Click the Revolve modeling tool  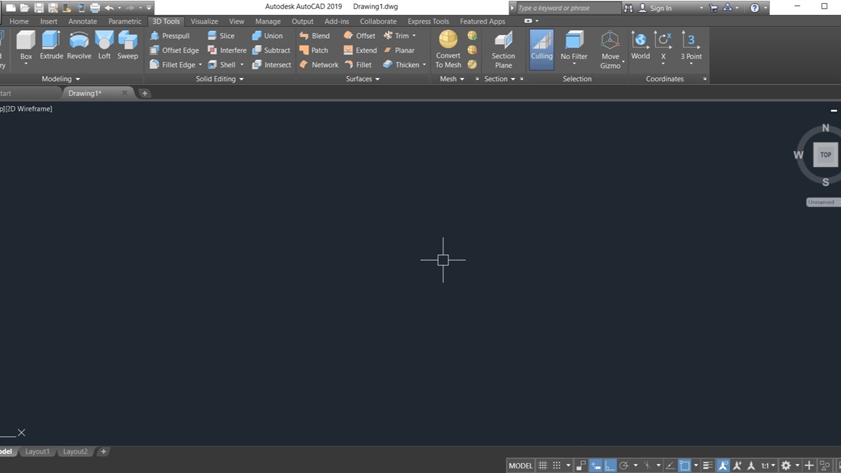[x=79, y=45]
